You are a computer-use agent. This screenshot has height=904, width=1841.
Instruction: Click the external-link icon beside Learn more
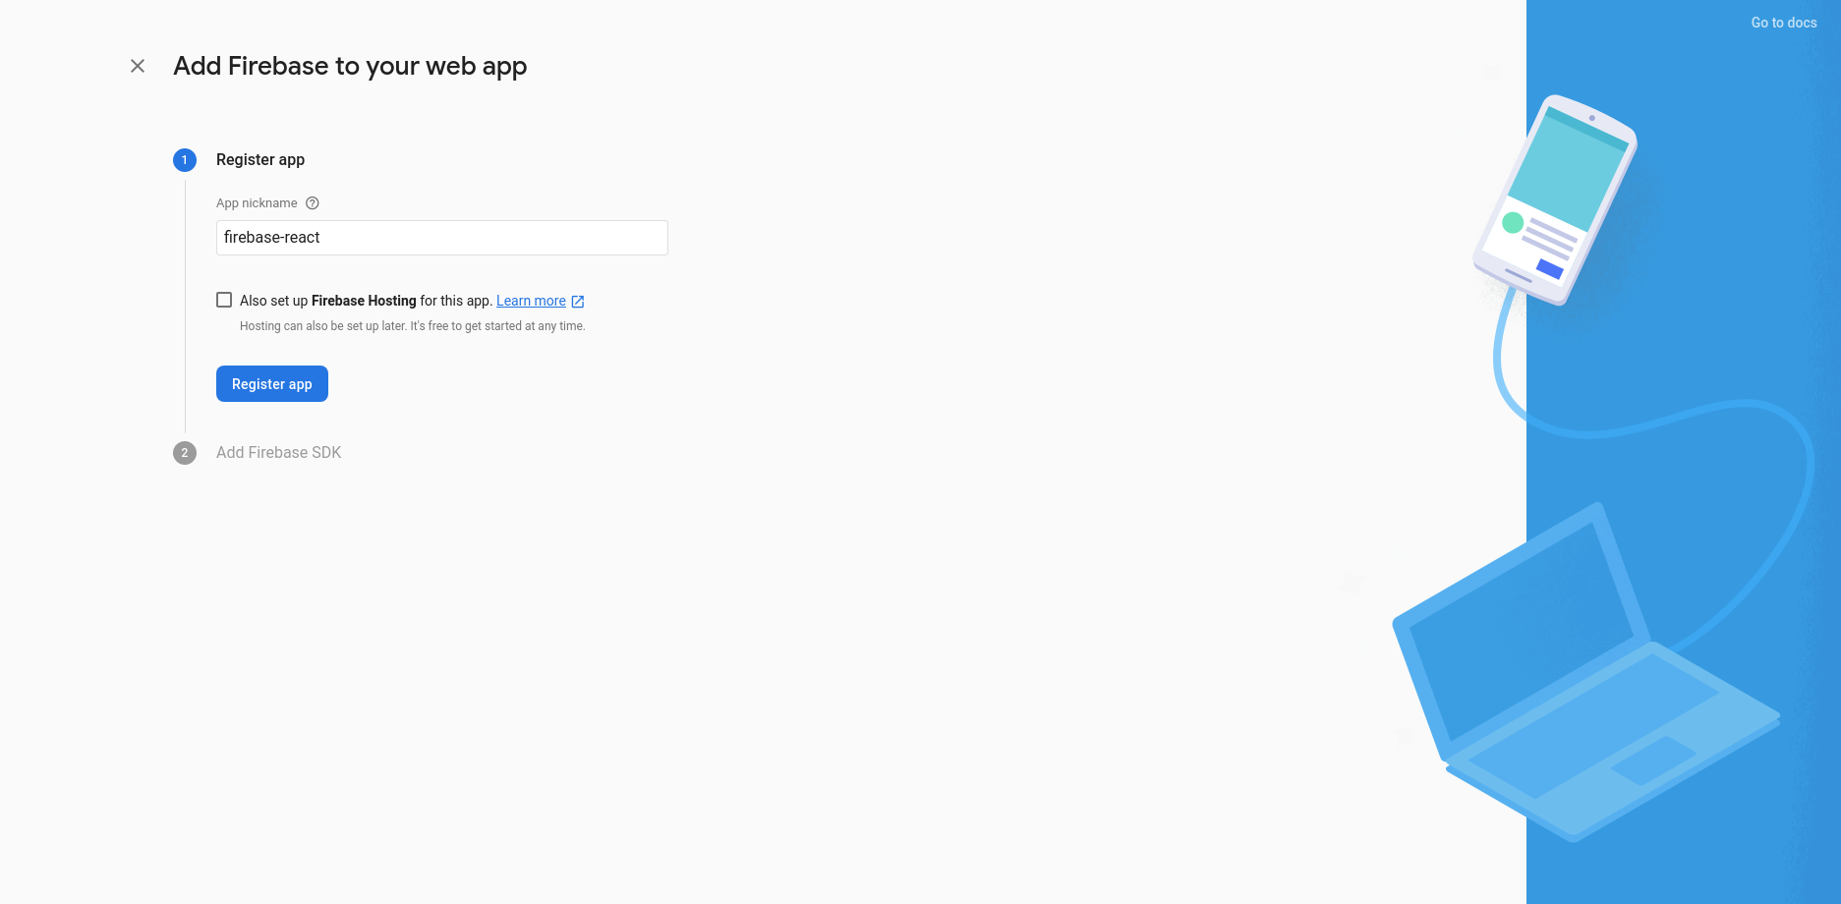[577, 301]
